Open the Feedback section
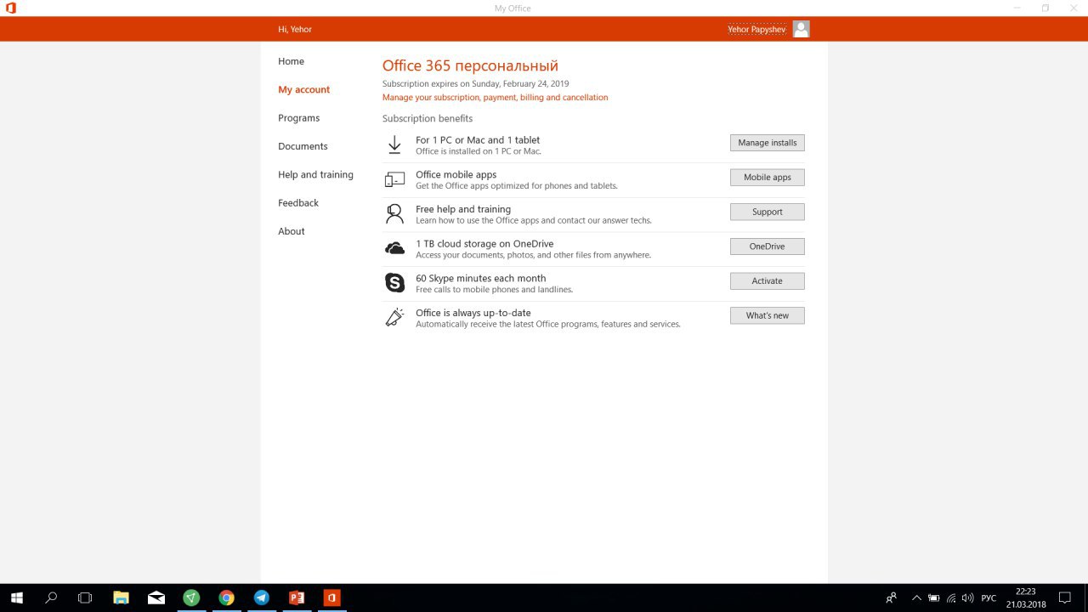1088x612 pixels. coord(298,203)
